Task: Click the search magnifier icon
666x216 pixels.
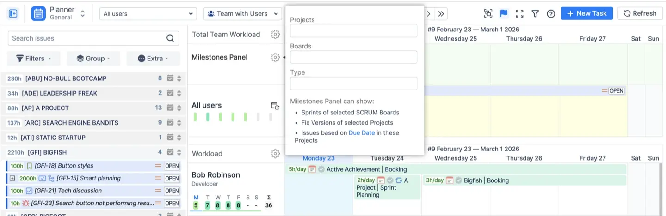Action: [170, 38]
